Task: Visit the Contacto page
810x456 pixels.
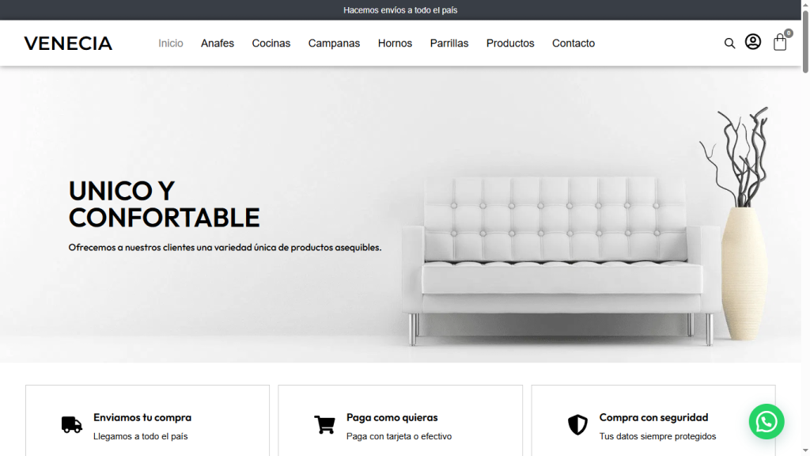Action: (573, 44)
